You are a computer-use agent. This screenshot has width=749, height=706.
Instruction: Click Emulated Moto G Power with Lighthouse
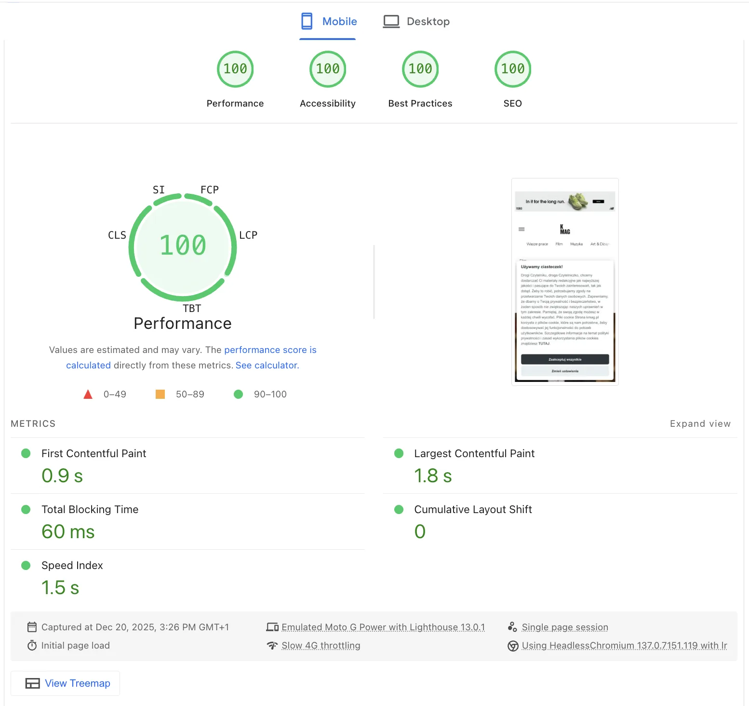tap(383, 627)
